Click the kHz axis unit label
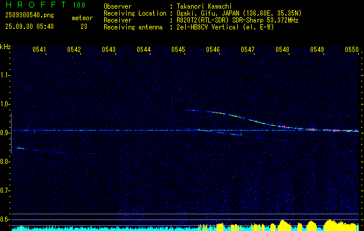Screen dimensions: 364x231 coord(5,47)
